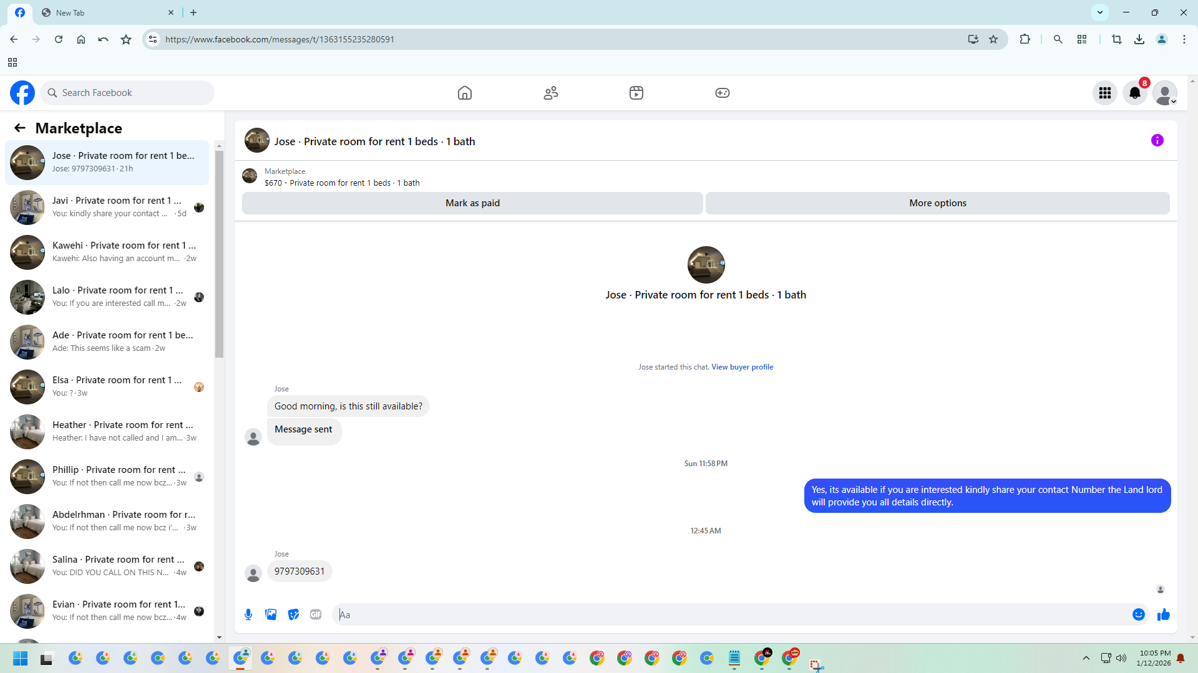Image resolution: width=1198 pixels, height=673 pixels.
Task: Send a thumbs-up like
Action: pos(1163,614)
